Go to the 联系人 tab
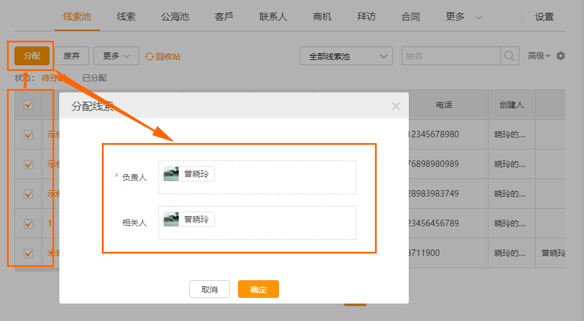The image size is (584, 321). pyautogui.click(x=273, y=17)
